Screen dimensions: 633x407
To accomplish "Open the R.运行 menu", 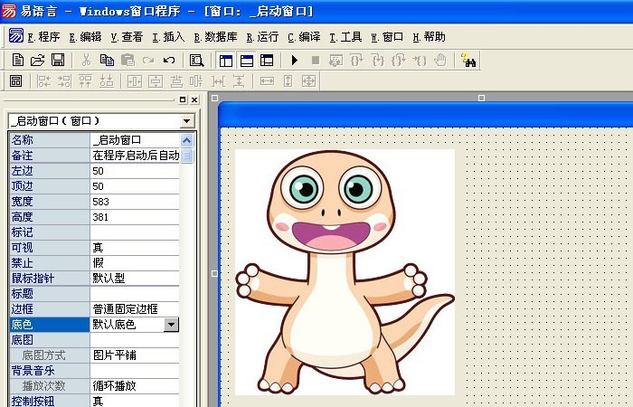I will [262, 37].
